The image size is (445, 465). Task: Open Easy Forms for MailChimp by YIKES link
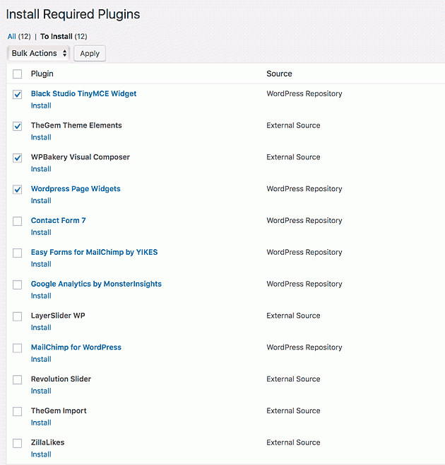[x=95, y=253]
